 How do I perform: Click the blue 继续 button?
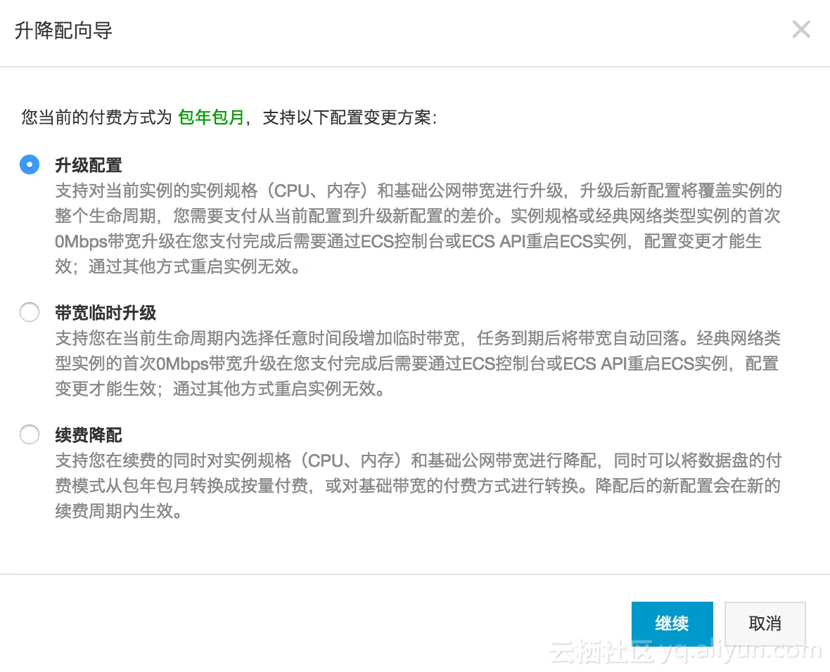[x=672, y=623]
